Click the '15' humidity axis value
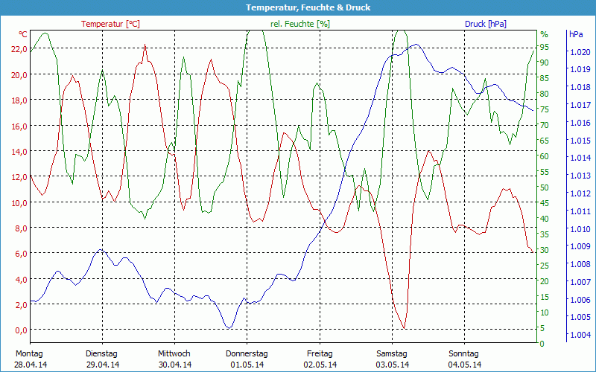The width and height of the screenshot is (596, 372). coord(545,297)
